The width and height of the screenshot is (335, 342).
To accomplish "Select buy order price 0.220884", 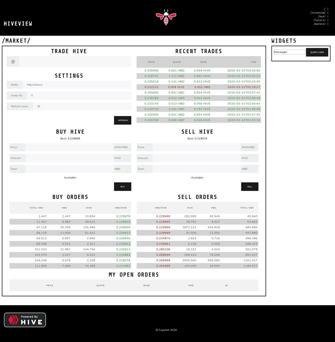I will pos(123,255).
